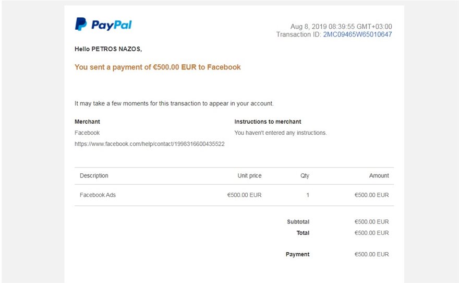Select the Aug 8, 2019 timestamp
459x283 pixels.
pos(341,27)
